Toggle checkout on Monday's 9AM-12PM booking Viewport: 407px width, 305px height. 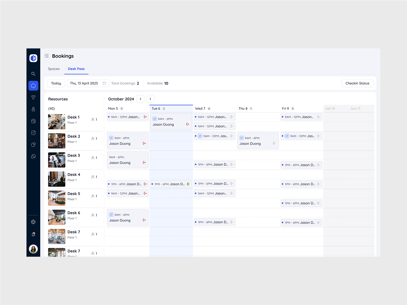(x=145, y=117)
